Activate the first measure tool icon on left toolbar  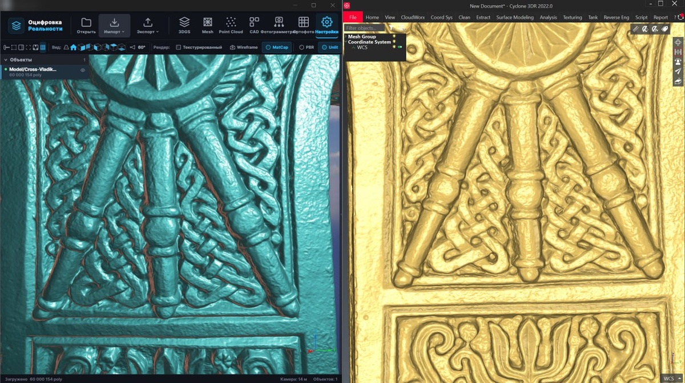coord(6,47)
